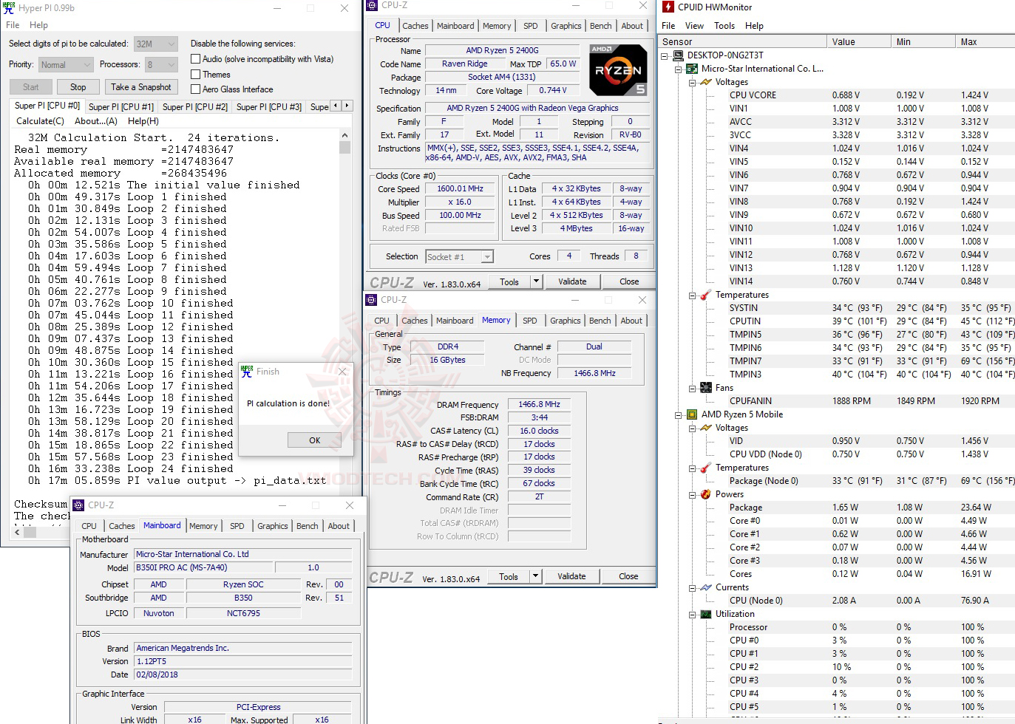Click the Stop button in Hyper PI
The height and width of the screenshot is (724, 1015).
pyautogui.click(x=78, y=87)
